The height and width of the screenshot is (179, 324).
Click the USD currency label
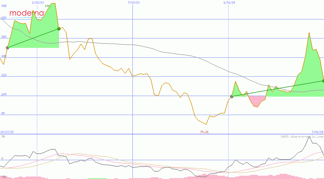[x=4, y=6]
